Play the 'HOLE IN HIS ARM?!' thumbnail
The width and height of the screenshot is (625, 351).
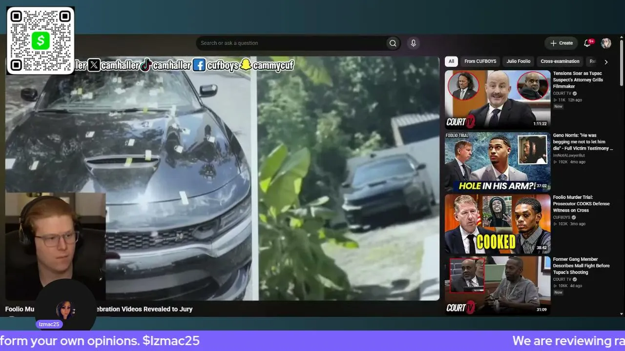point(498,161)
